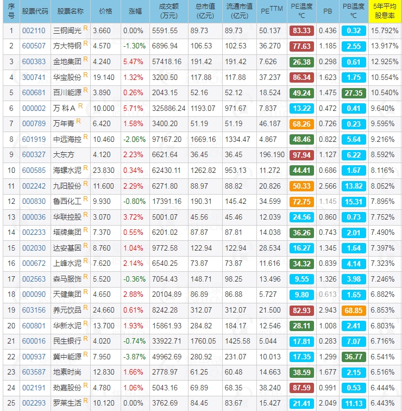Open stock code 601919 link
Image resolution: width=402 pixels, height=411 pixels.
(x=34, y=140)
